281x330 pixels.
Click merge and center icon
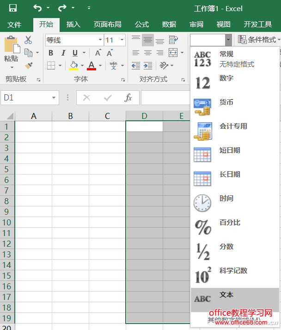[x=173, y=53]
